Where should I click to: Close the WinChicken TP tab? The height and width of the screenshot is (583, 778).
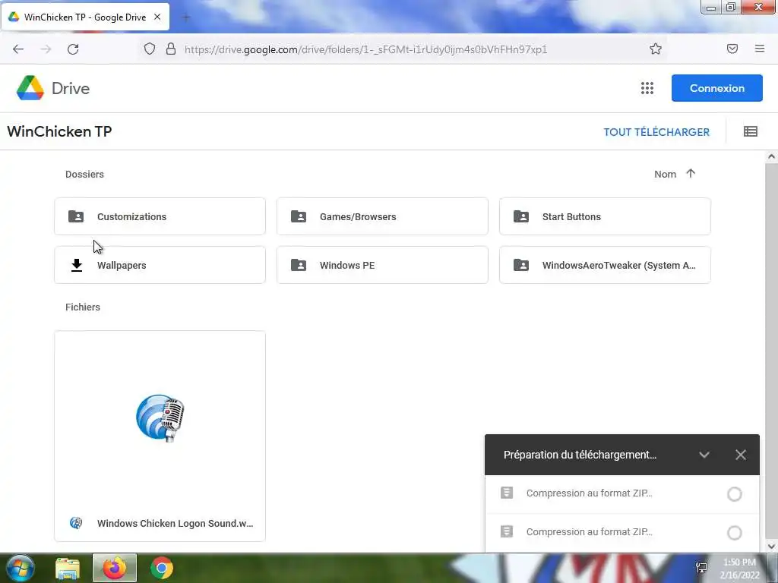click(157, 17)
